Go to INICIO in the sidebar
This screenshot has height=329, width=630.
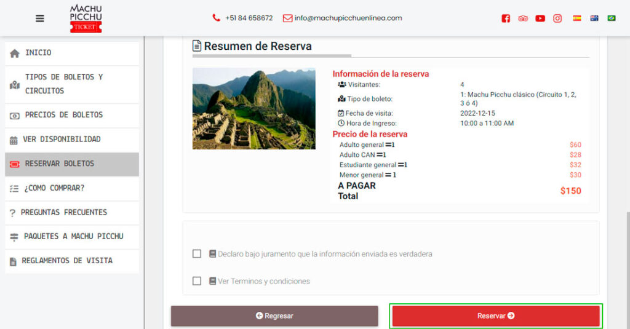[x=72, y=53]
